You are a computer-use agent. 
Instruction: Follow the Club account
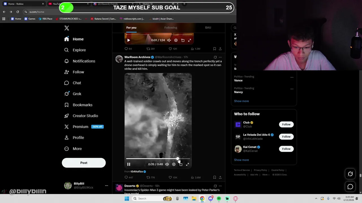click(x=286, y=124)
